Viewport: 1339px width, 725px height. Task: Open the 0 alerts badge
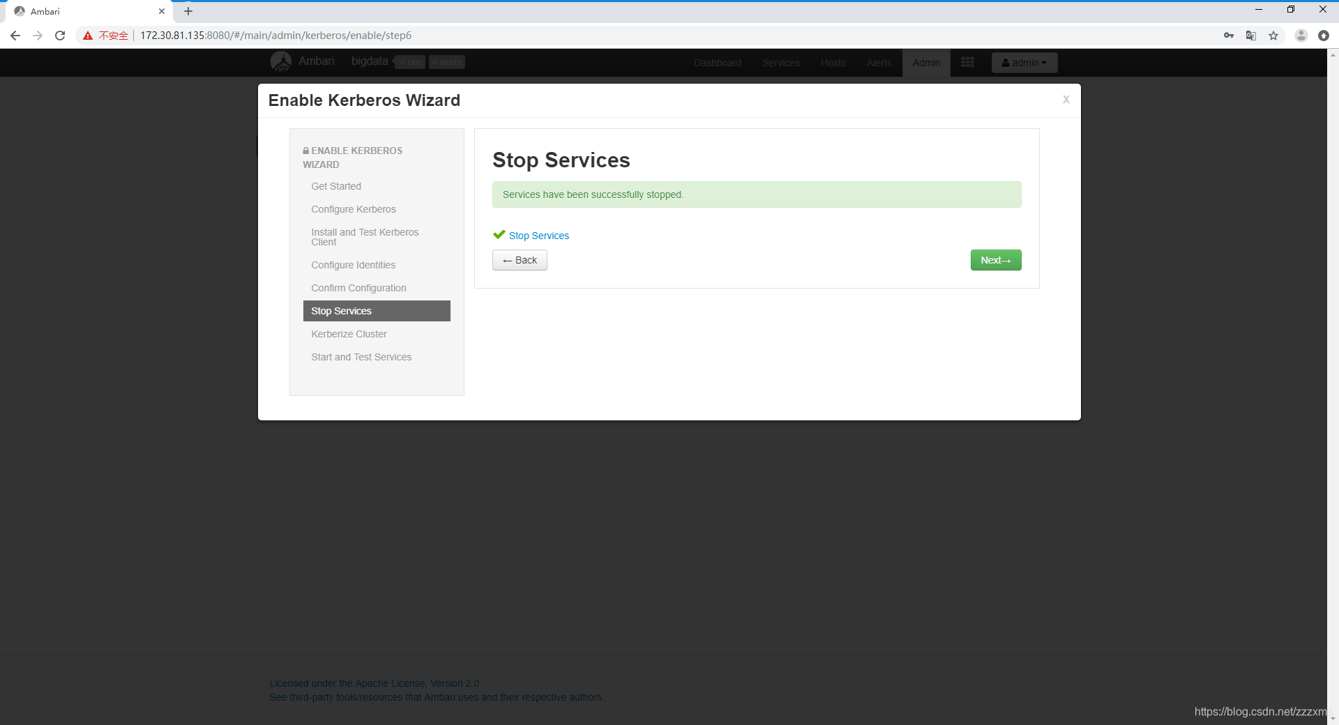[447, 62]
